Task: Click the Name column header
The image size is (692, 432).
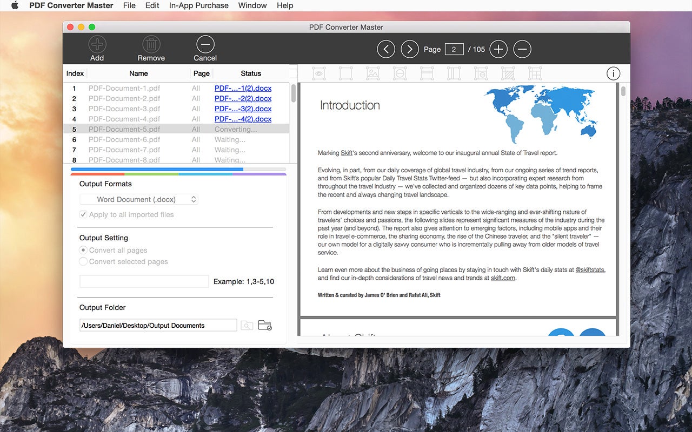Action: [x=138, y=73]
